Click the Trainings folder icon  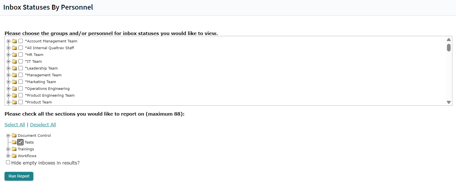pos(14,149)
